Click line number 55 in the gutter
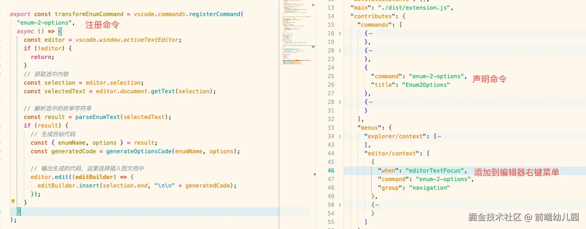 pos(331,222)
